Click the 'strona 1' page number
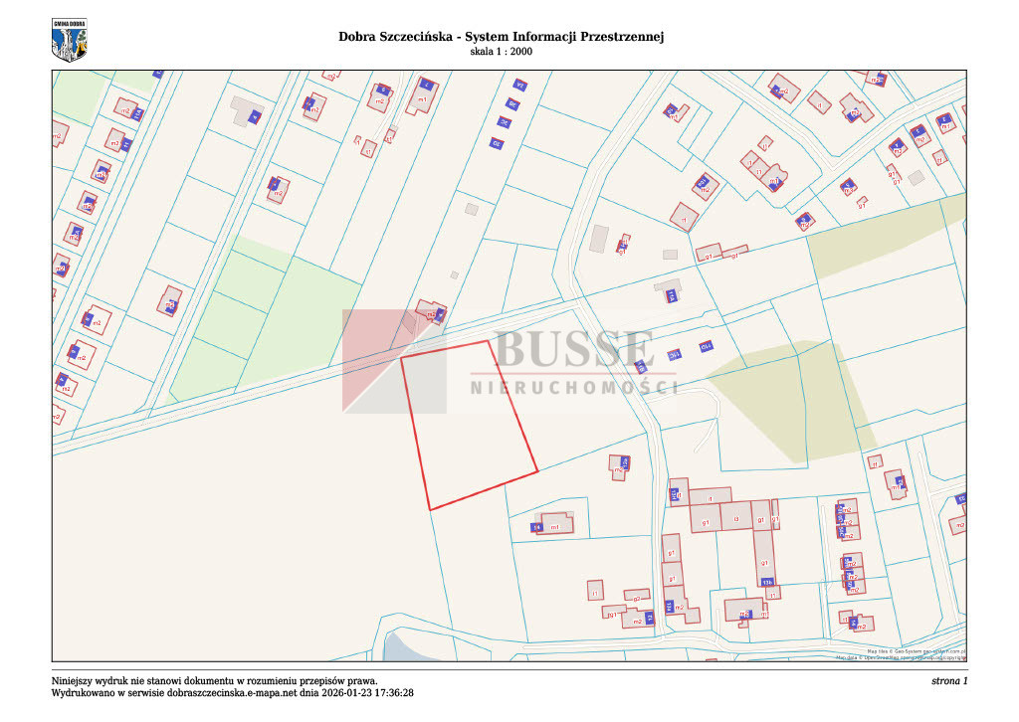The image size is (1019, 722). point(949,681)
